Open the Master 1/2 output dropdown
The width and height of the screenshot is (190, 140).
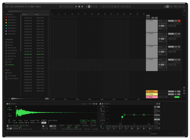pyautogui.click(x=163, y=97)
